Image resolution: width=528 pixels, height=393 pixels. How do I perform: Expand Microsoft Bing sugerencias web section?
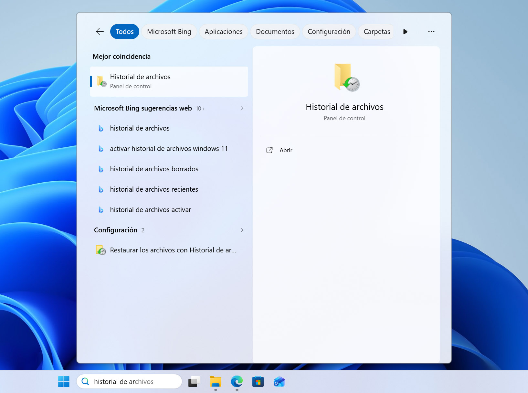[x=242, y=108]
